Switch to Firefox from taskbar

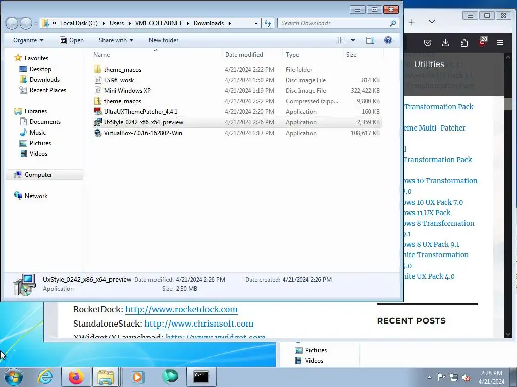pos(76,377)
